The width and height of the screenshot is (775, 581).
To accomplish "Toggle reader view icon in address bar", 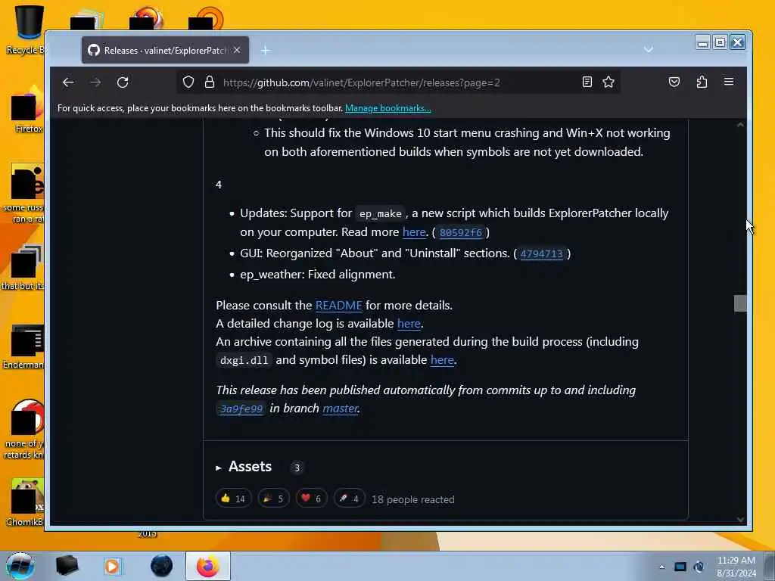I will 587,82.
